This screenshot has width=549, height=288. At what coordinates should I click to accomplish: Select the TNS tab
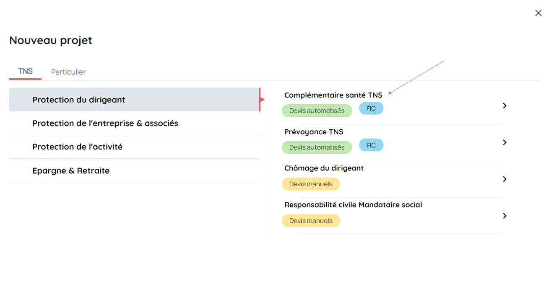(26, 71)
